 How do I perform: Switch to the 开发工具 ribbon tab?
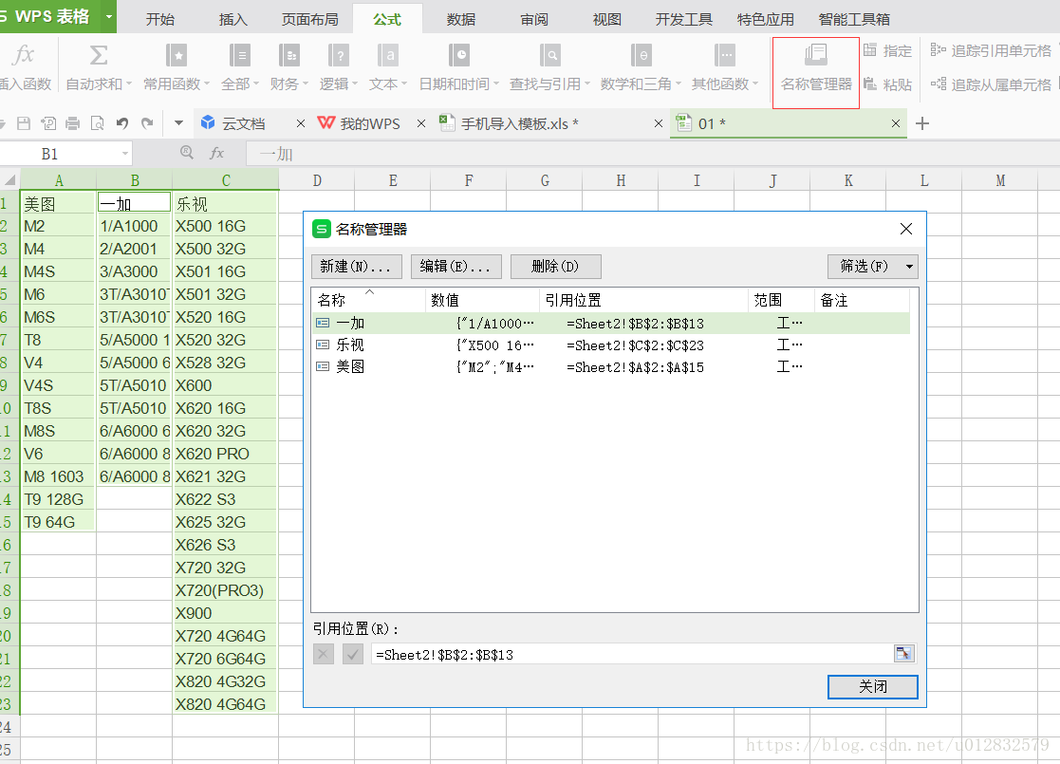pyautogui.click(x=684, y=19)
